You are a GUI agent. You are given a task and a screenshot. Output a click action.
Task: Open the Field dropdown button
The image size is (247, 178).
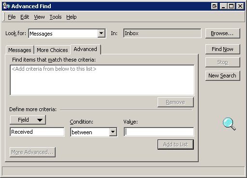pos(28,120)
